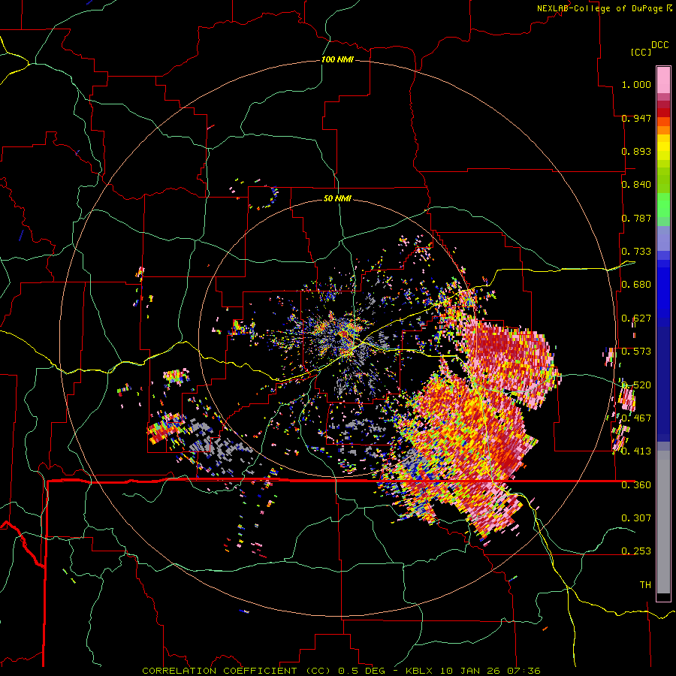
Task: Select the orange segment of the color bar
Action: point(663,130)
